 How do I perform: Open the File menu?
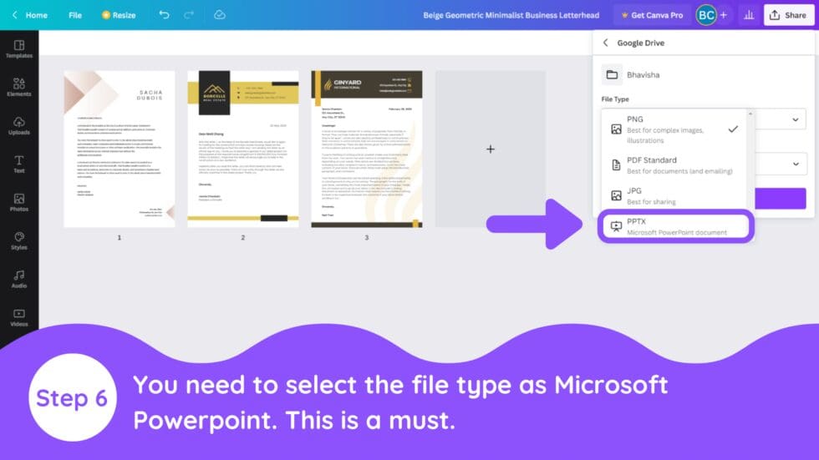pyautogui.click(x=75, y=15)
